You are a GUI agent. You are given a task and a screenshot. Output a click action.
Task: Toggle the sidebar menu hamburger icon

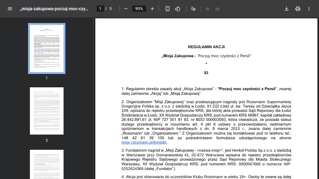point(10,9)
